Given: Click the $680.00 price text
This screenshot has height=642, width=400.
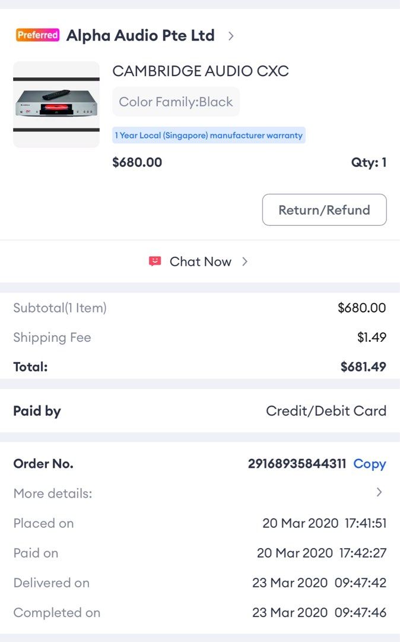Looking at the screenshot, I should [136, 162].
